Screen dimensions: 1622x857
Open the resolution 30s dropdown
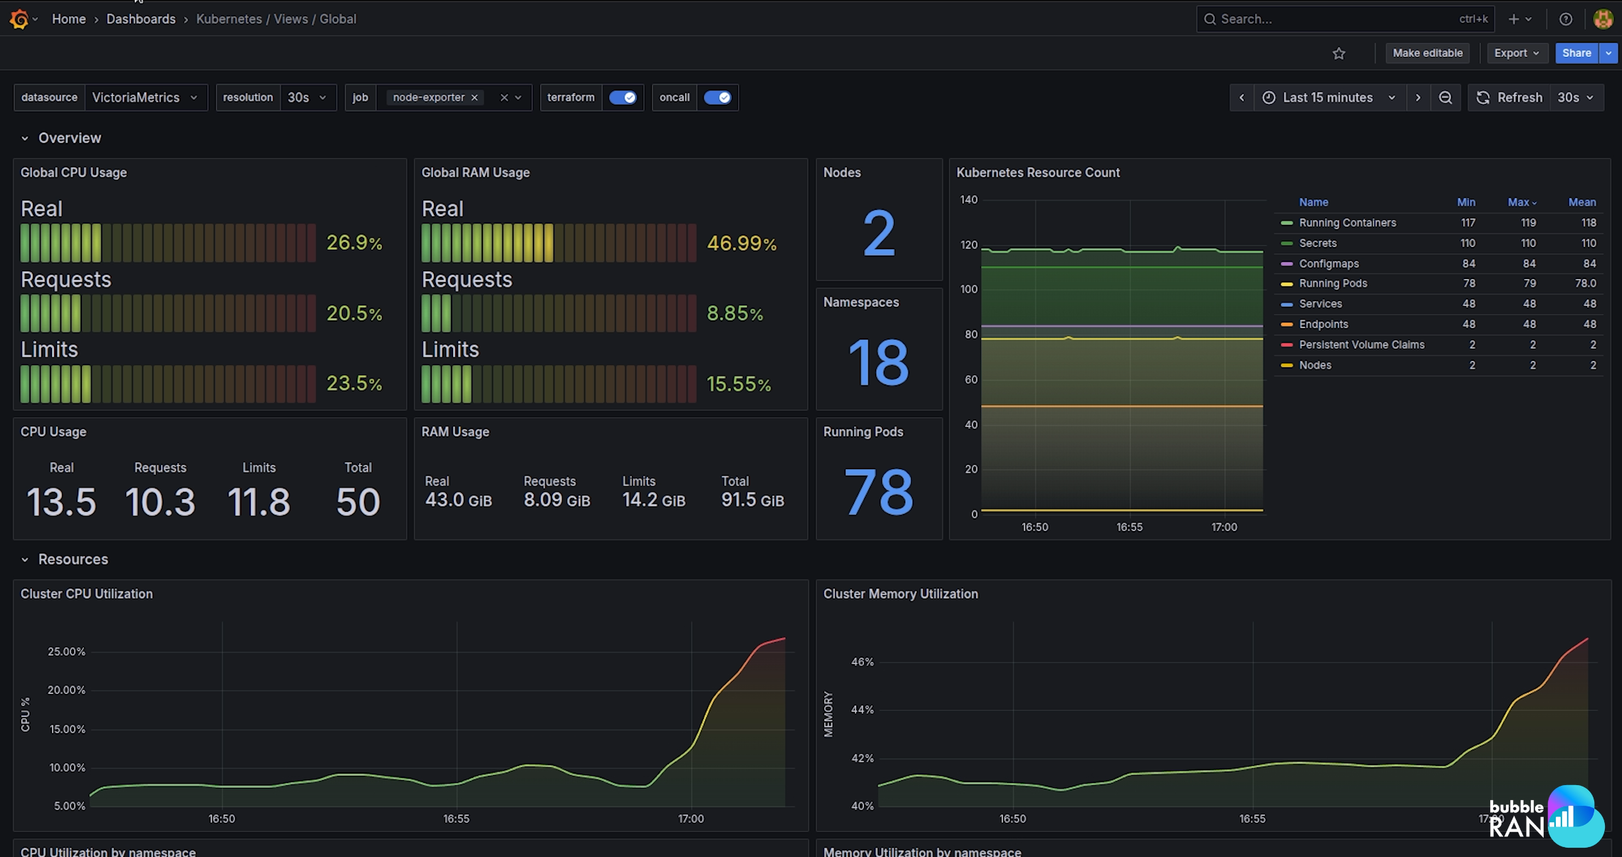tap(307, 98)
